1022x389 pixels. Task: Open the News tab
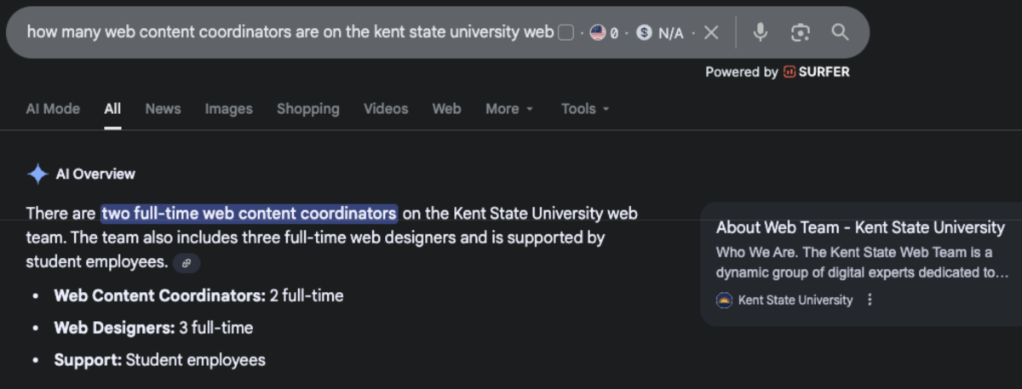point(163,109)
